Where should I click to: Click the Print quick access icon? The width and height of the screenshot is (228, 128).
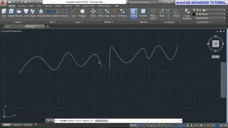26,2
